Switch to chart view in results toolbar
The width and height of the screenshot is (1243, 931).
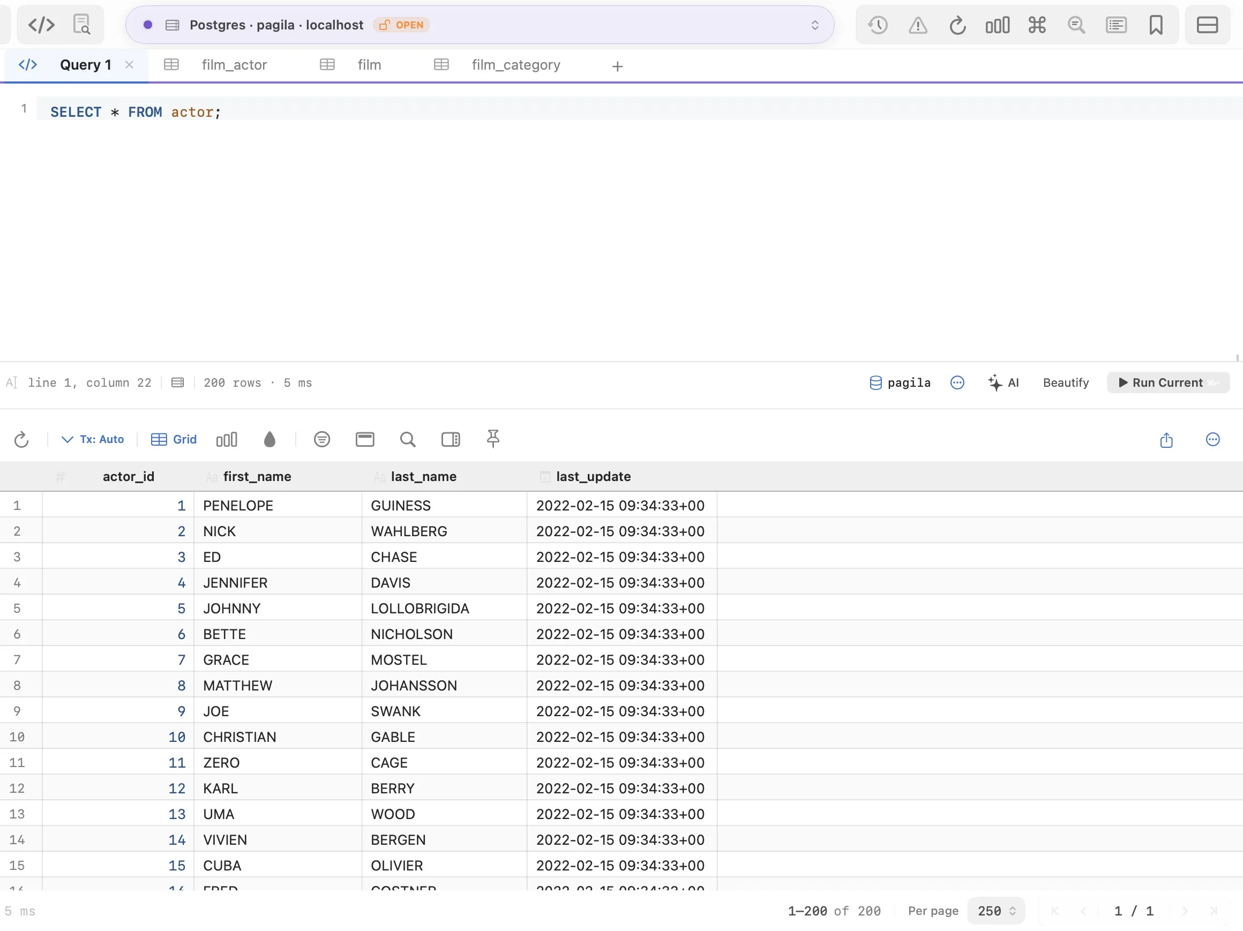click(x=227, y=439)
